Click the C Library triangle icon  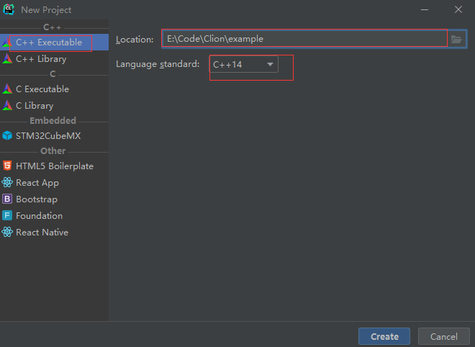pyautogui.click(x=7, y=105)
